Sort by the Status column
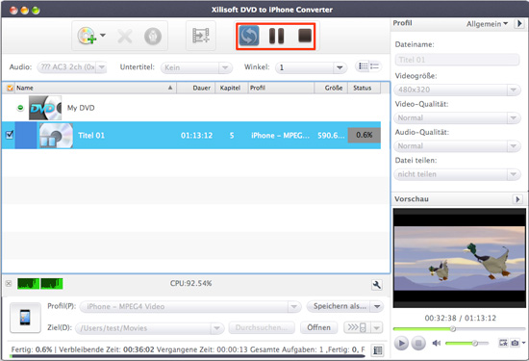Viewport: 529px width, 361px height. click(x=364, y=88)
